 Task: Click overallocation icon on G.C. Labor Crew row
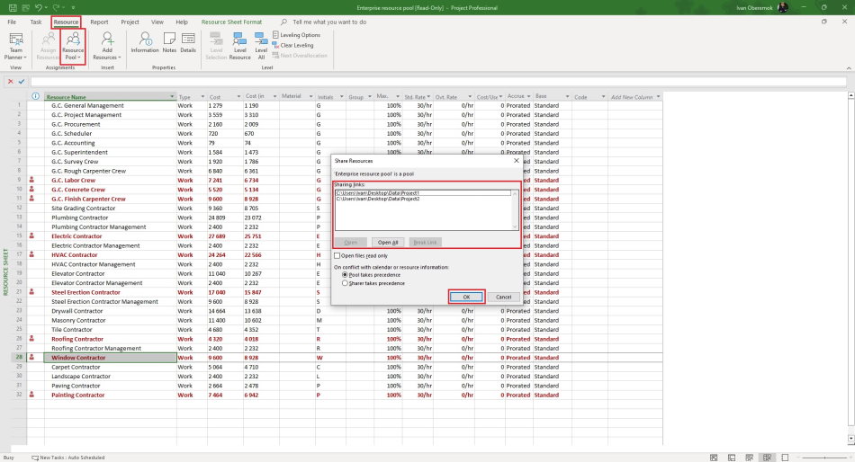click(x=31, y=180)
